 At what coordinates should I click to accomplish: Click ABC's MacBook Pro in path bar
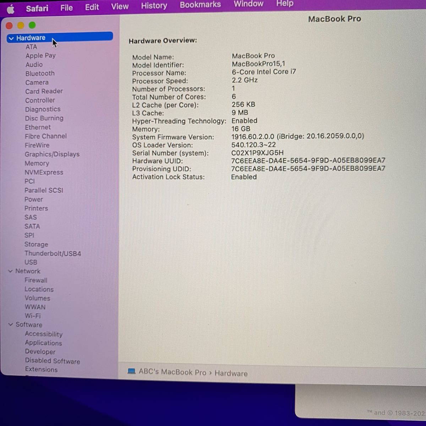point(172,372)
